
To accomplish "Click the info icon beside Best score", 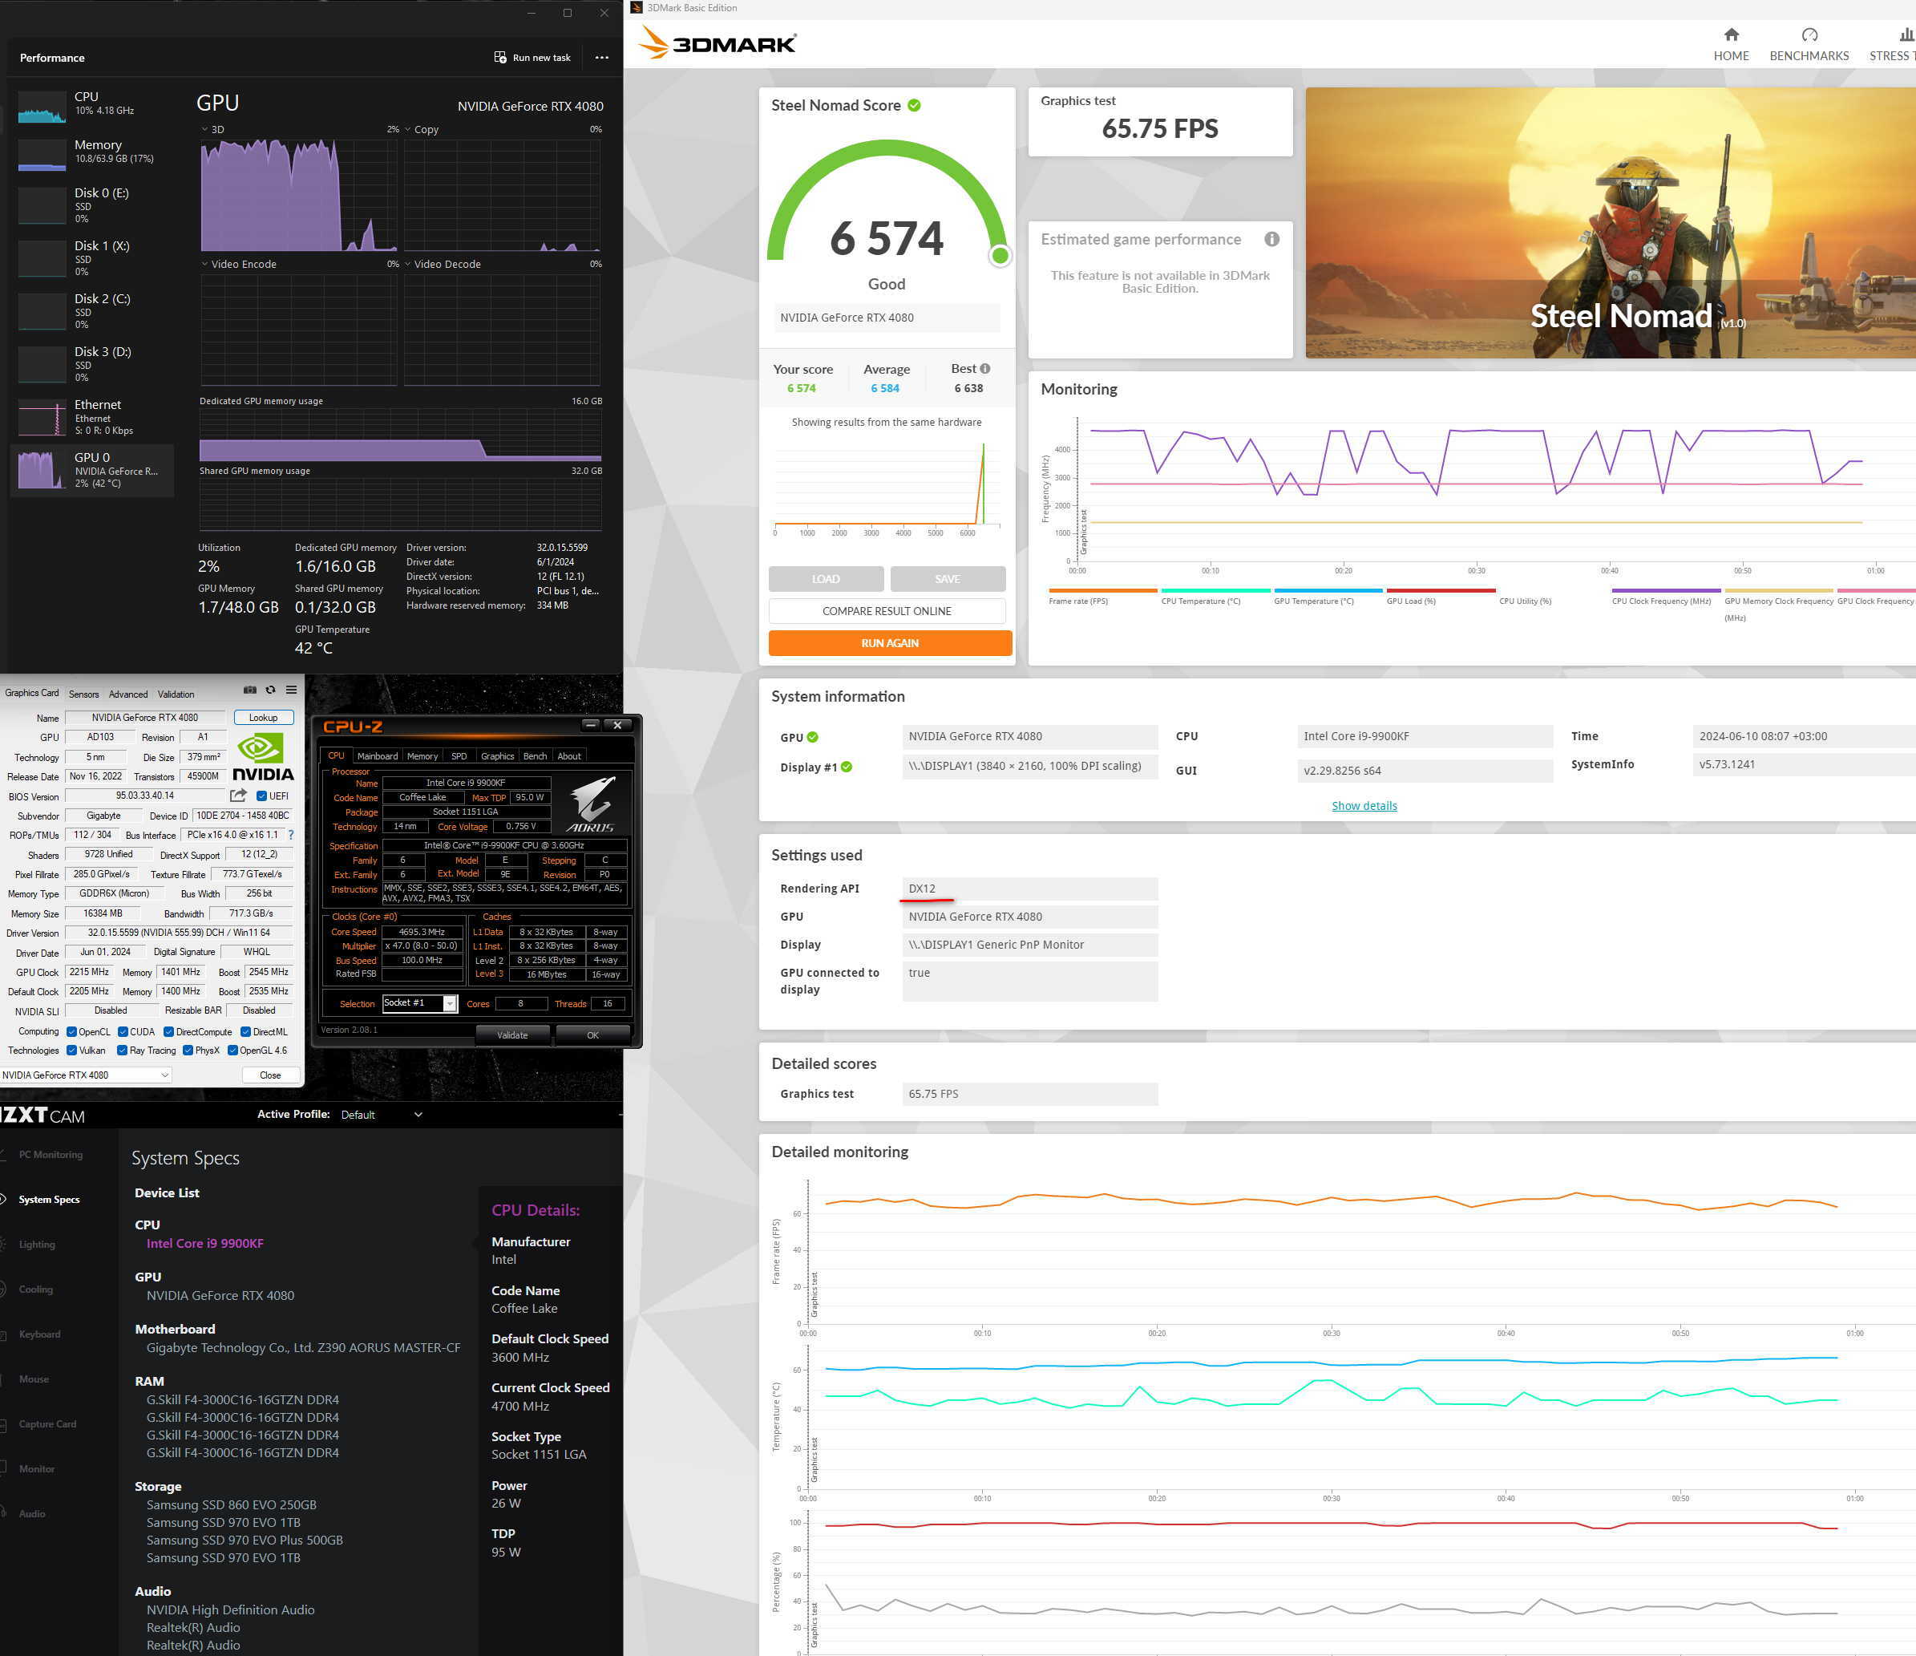I will click(984, 368).
